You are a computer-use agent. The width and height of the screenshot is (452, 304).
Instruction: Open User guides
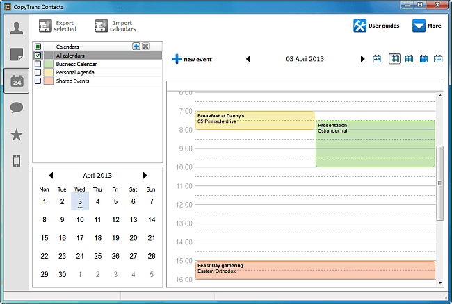point(376,26)
